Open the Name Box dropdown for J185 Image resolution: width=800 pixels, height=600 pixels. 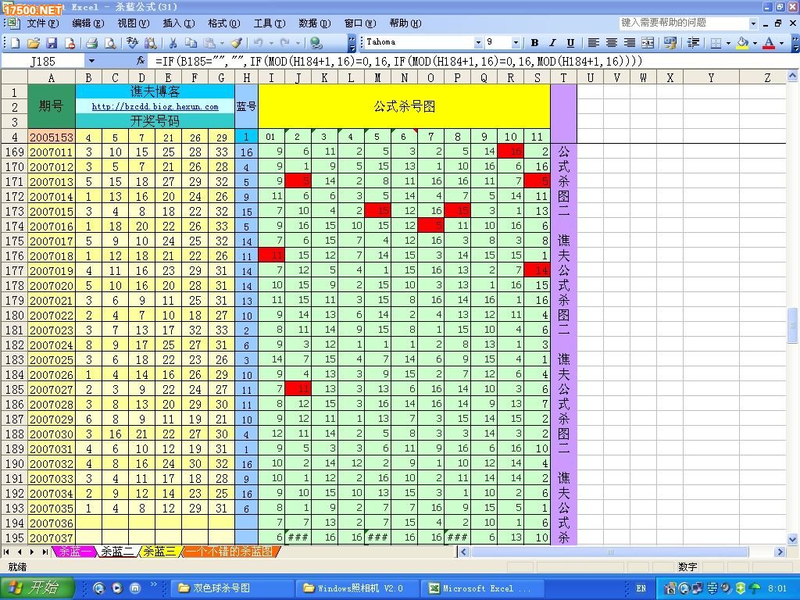tap(91, 61)
